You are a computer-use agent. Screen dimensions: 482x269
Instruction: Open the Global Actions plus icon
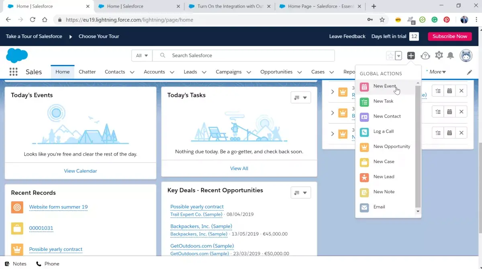click(411, 56)
